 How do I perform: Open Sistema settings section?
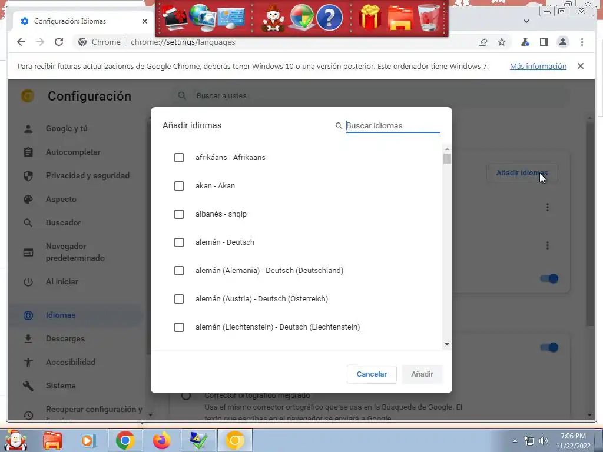61,385
